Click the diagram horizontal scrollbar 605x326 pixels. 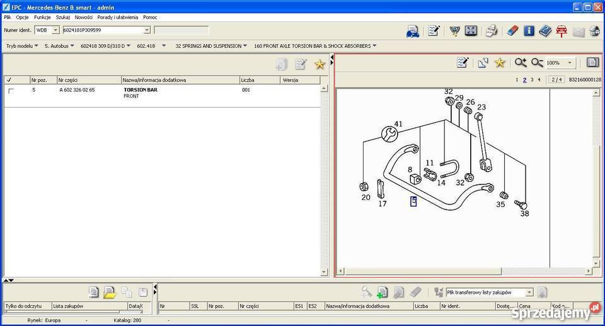coord(423,271)
